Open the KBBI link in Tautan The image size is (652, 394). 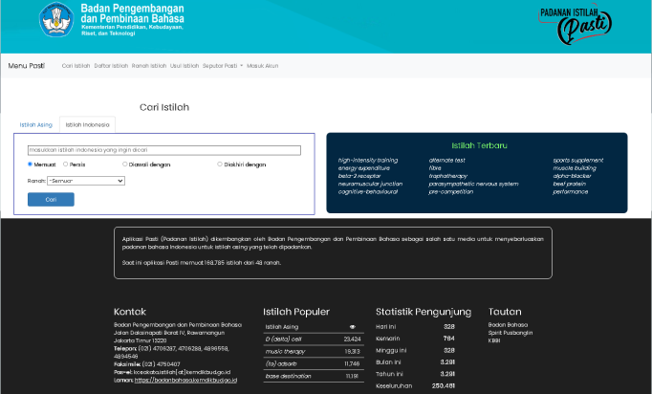point(494,340)
